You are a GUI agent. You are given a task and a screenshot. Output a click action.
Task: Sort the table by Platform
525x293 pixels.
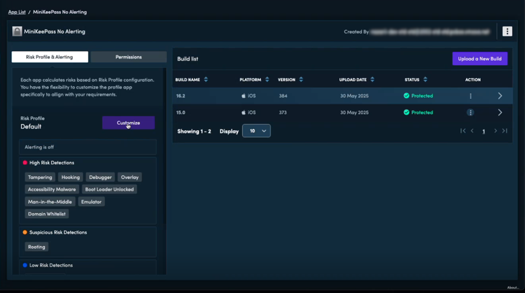tap(267, 80)
